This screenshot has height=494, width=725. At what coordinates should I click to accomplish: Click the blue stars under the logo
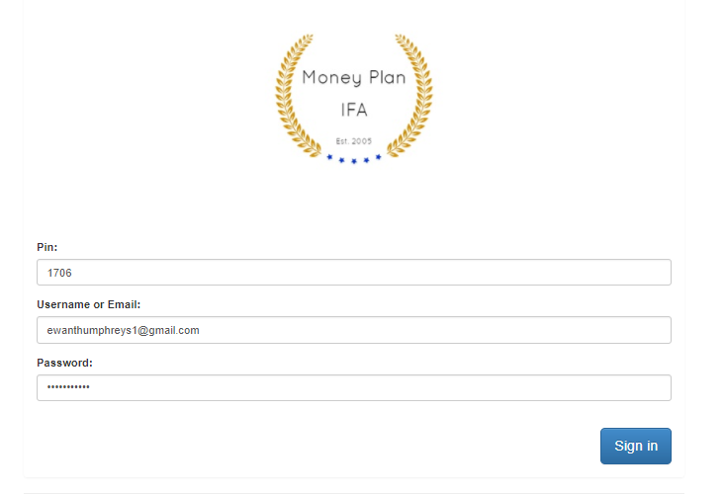click(354, 159)
